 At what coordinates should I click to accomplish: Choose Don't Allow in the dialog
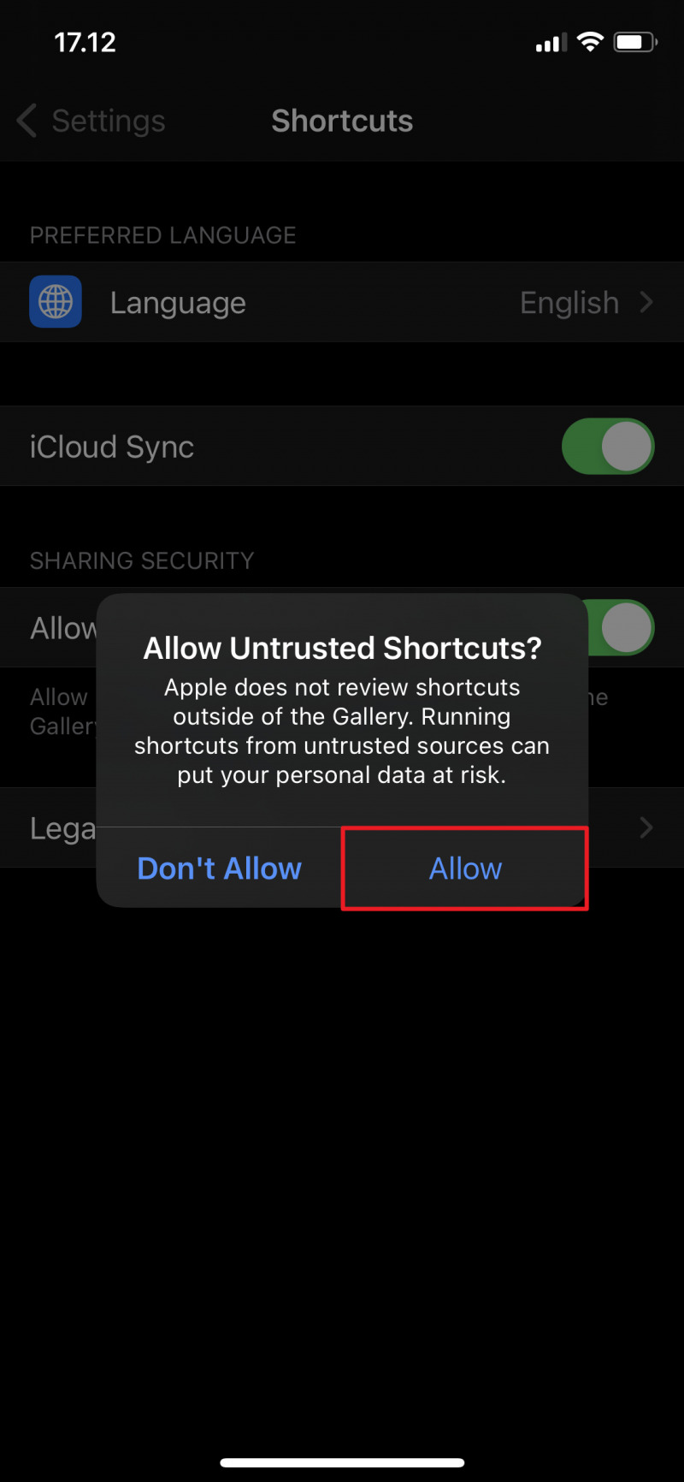[220, 868]
